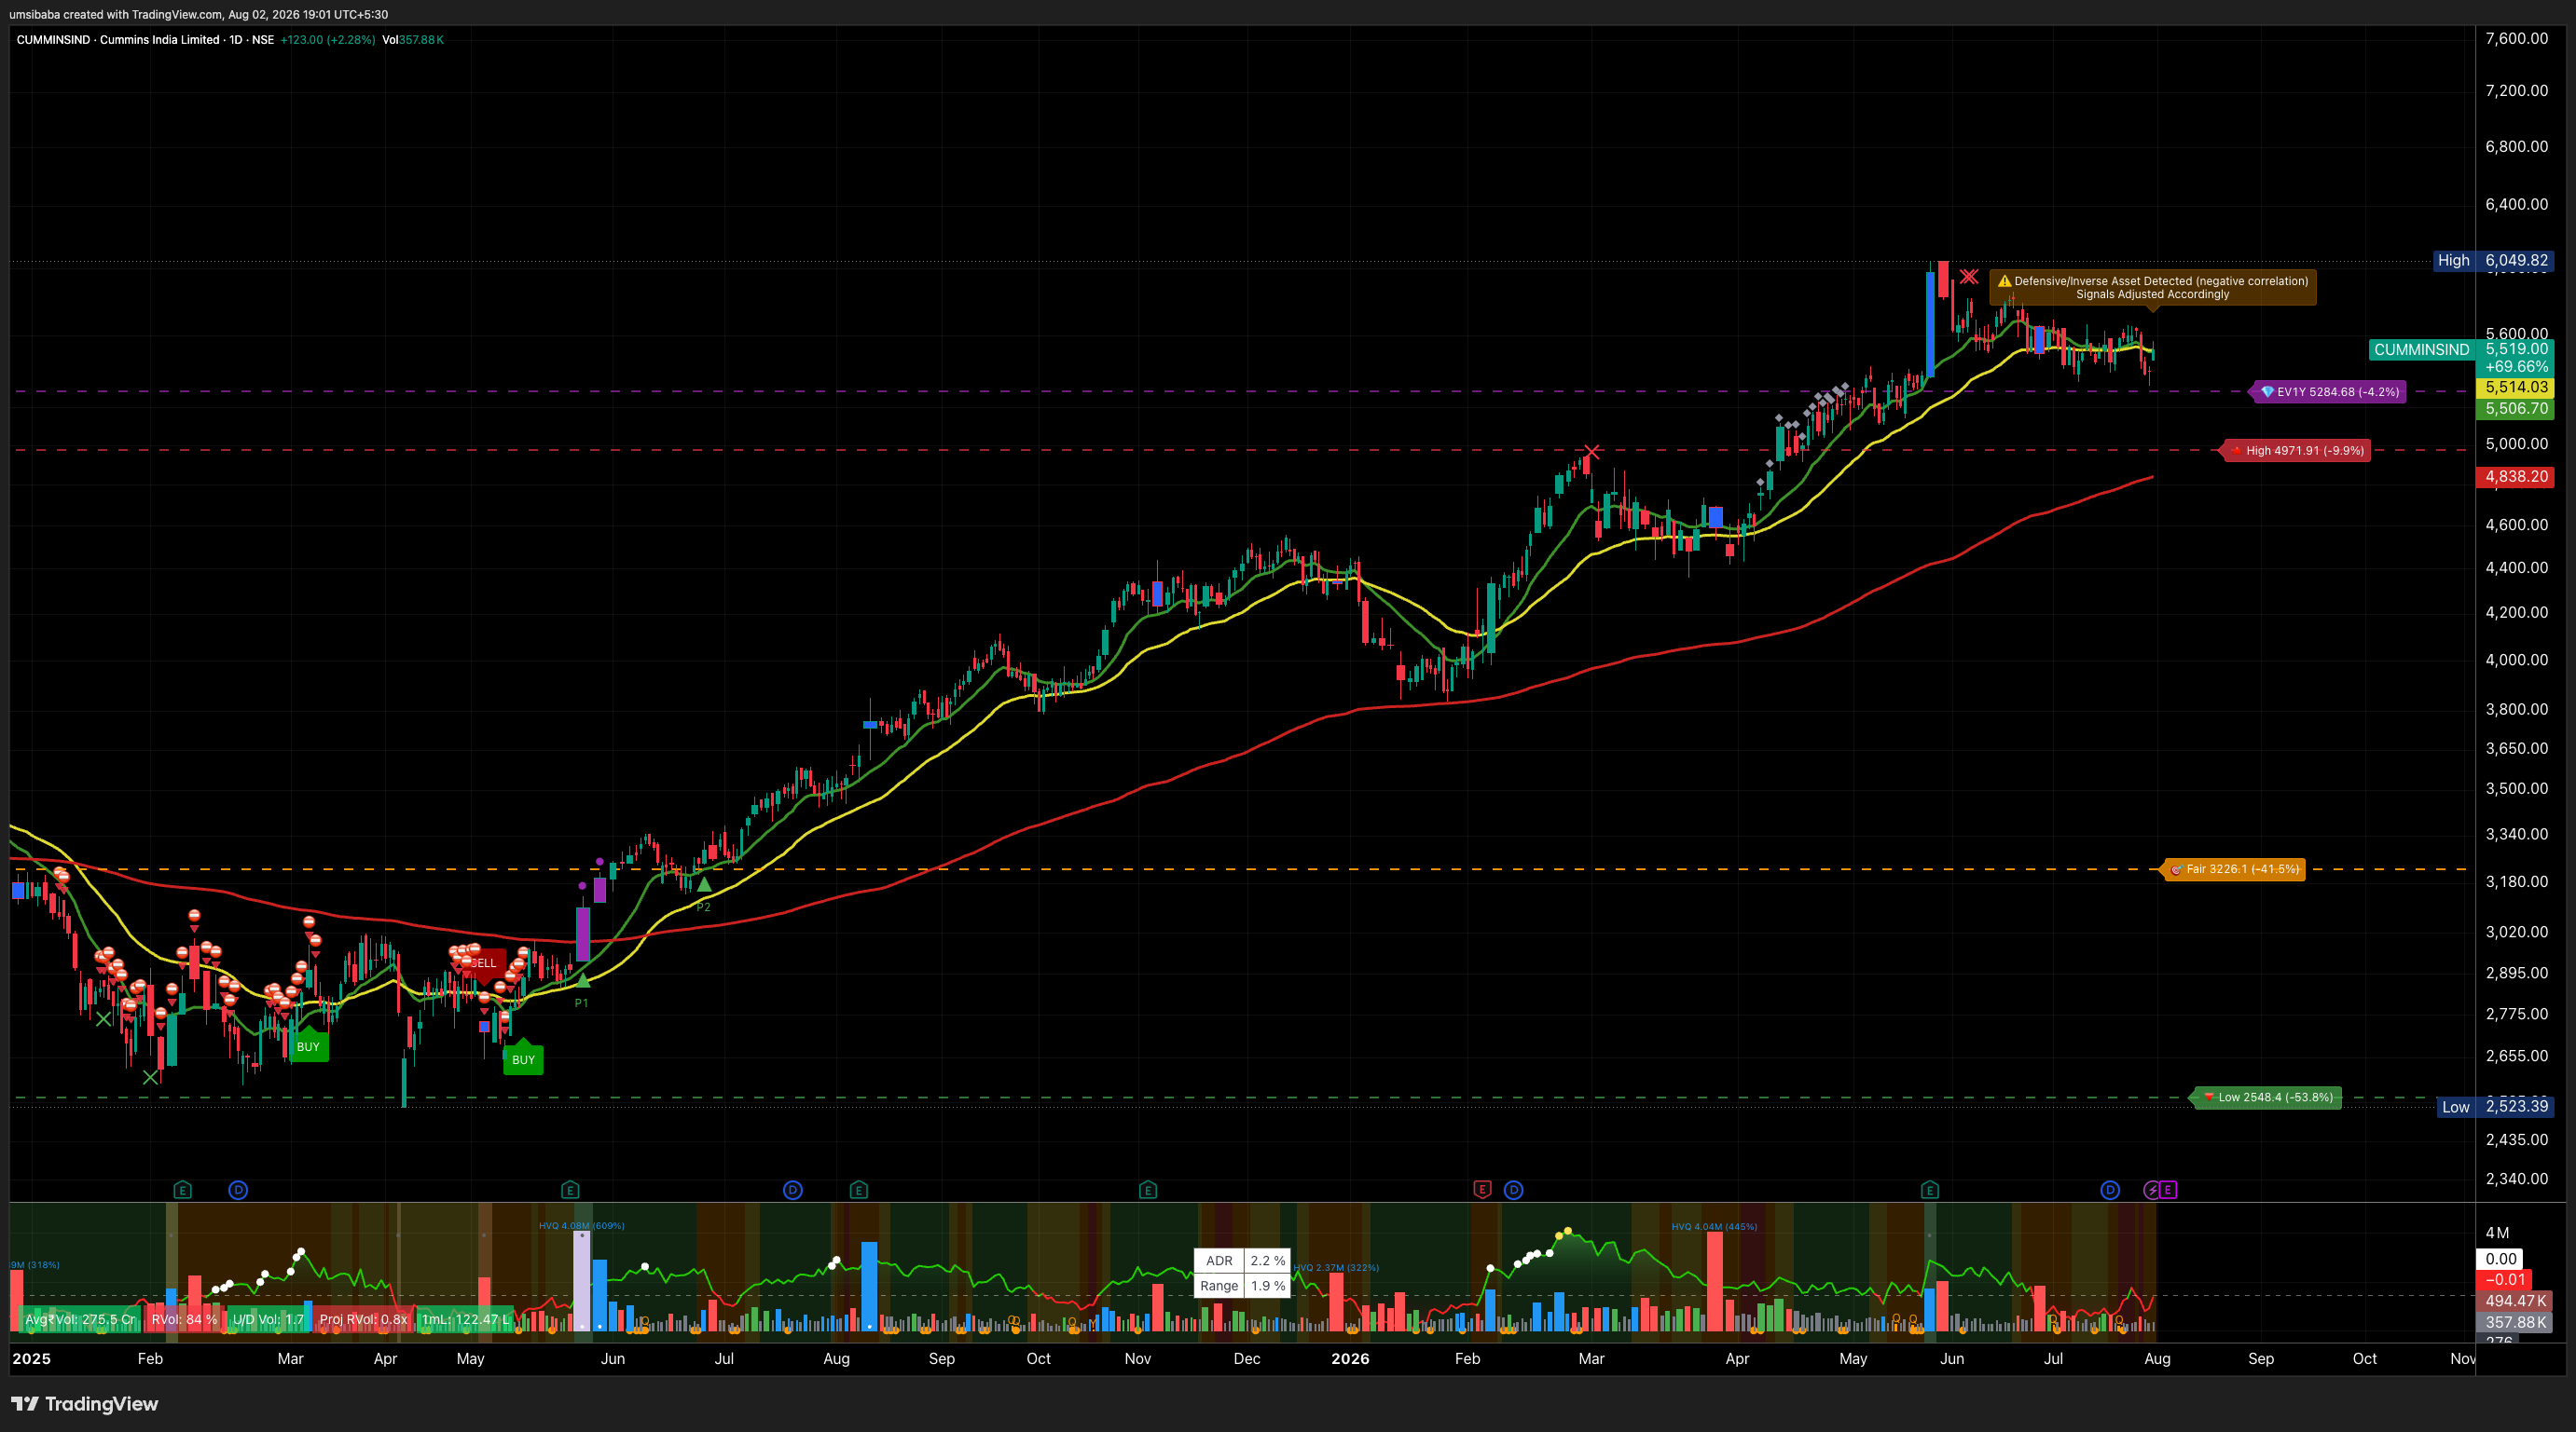Click the red X marker near March 2026
The width and height of the screenshot is (2576, 1432).
click(x=1592, y=452)
